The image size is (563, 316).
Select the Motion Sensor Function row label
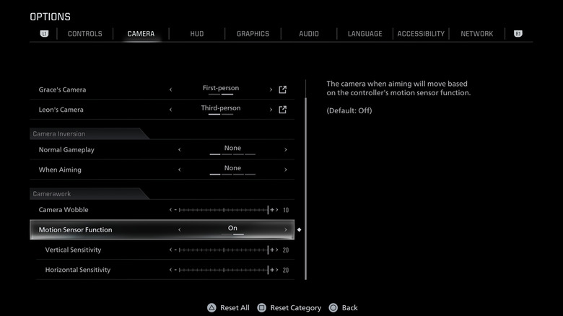click(75, 230)
